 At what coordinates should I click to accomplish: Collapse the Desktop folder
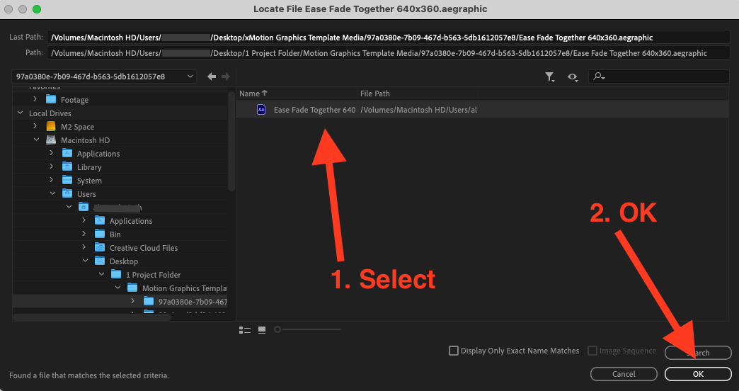pos(84,261)
